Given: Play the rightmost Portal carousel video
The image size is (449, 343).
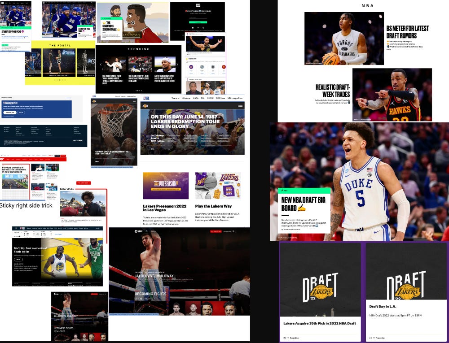Looking at the screenshot, I should [x=93, y=61].
